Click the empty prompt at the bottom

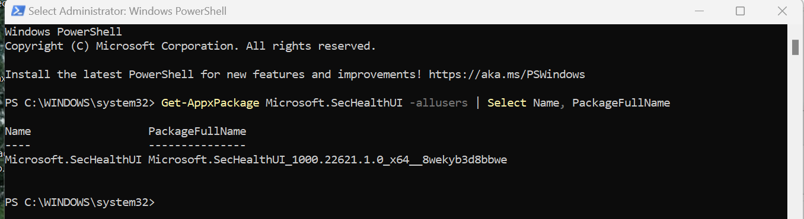(x=79, y=202)
